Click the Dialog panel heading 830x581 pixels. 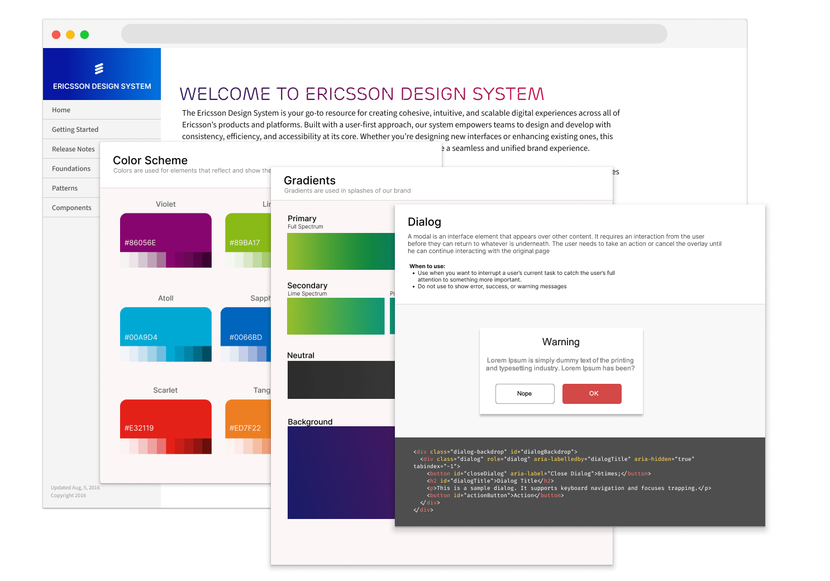(x=424, y=222)
